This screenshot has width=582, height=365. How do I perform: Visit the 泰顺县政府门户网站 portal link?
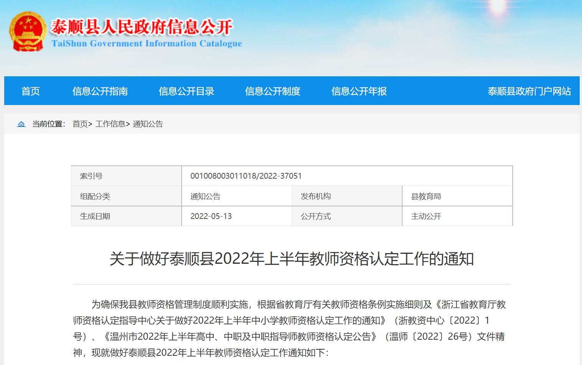click(529, 91)
